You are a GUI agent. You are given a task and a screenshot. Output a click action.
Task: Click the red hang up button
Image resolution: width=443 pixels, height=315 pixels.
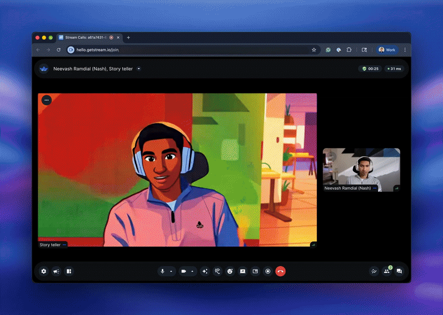[281, 271]
